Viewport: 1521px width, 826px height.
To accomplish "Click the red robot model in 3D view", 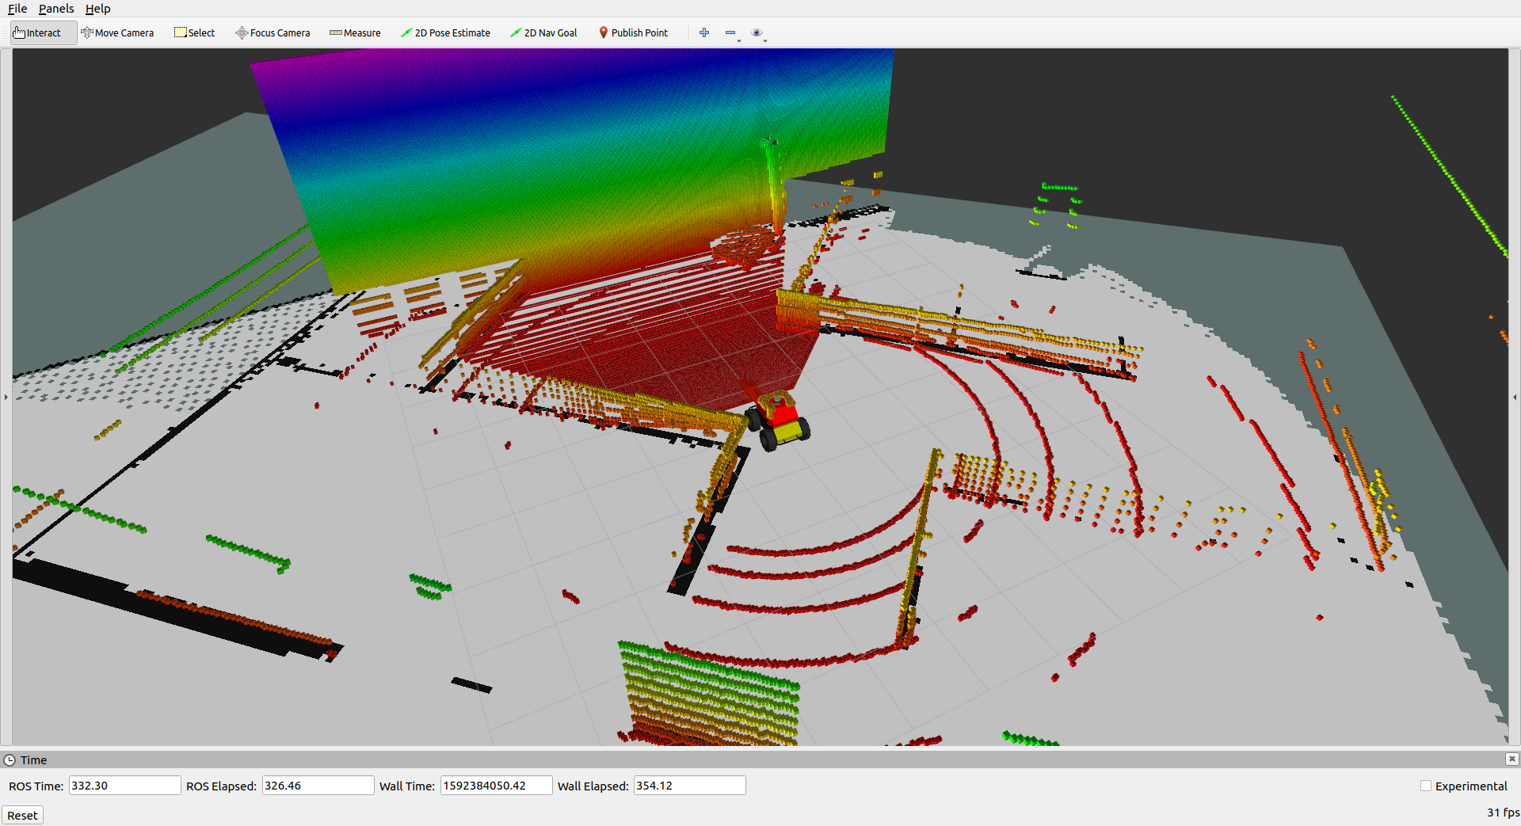I will click(x=779, y=420).
